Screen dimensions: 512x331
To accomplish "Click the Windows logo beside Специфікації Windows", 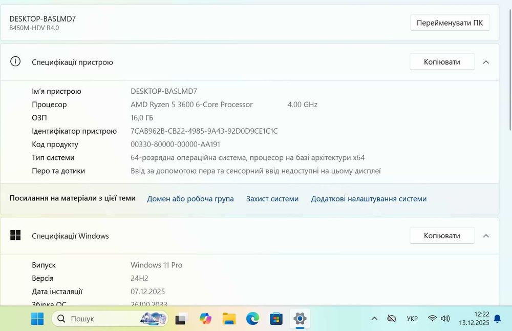I will [15, 235].
